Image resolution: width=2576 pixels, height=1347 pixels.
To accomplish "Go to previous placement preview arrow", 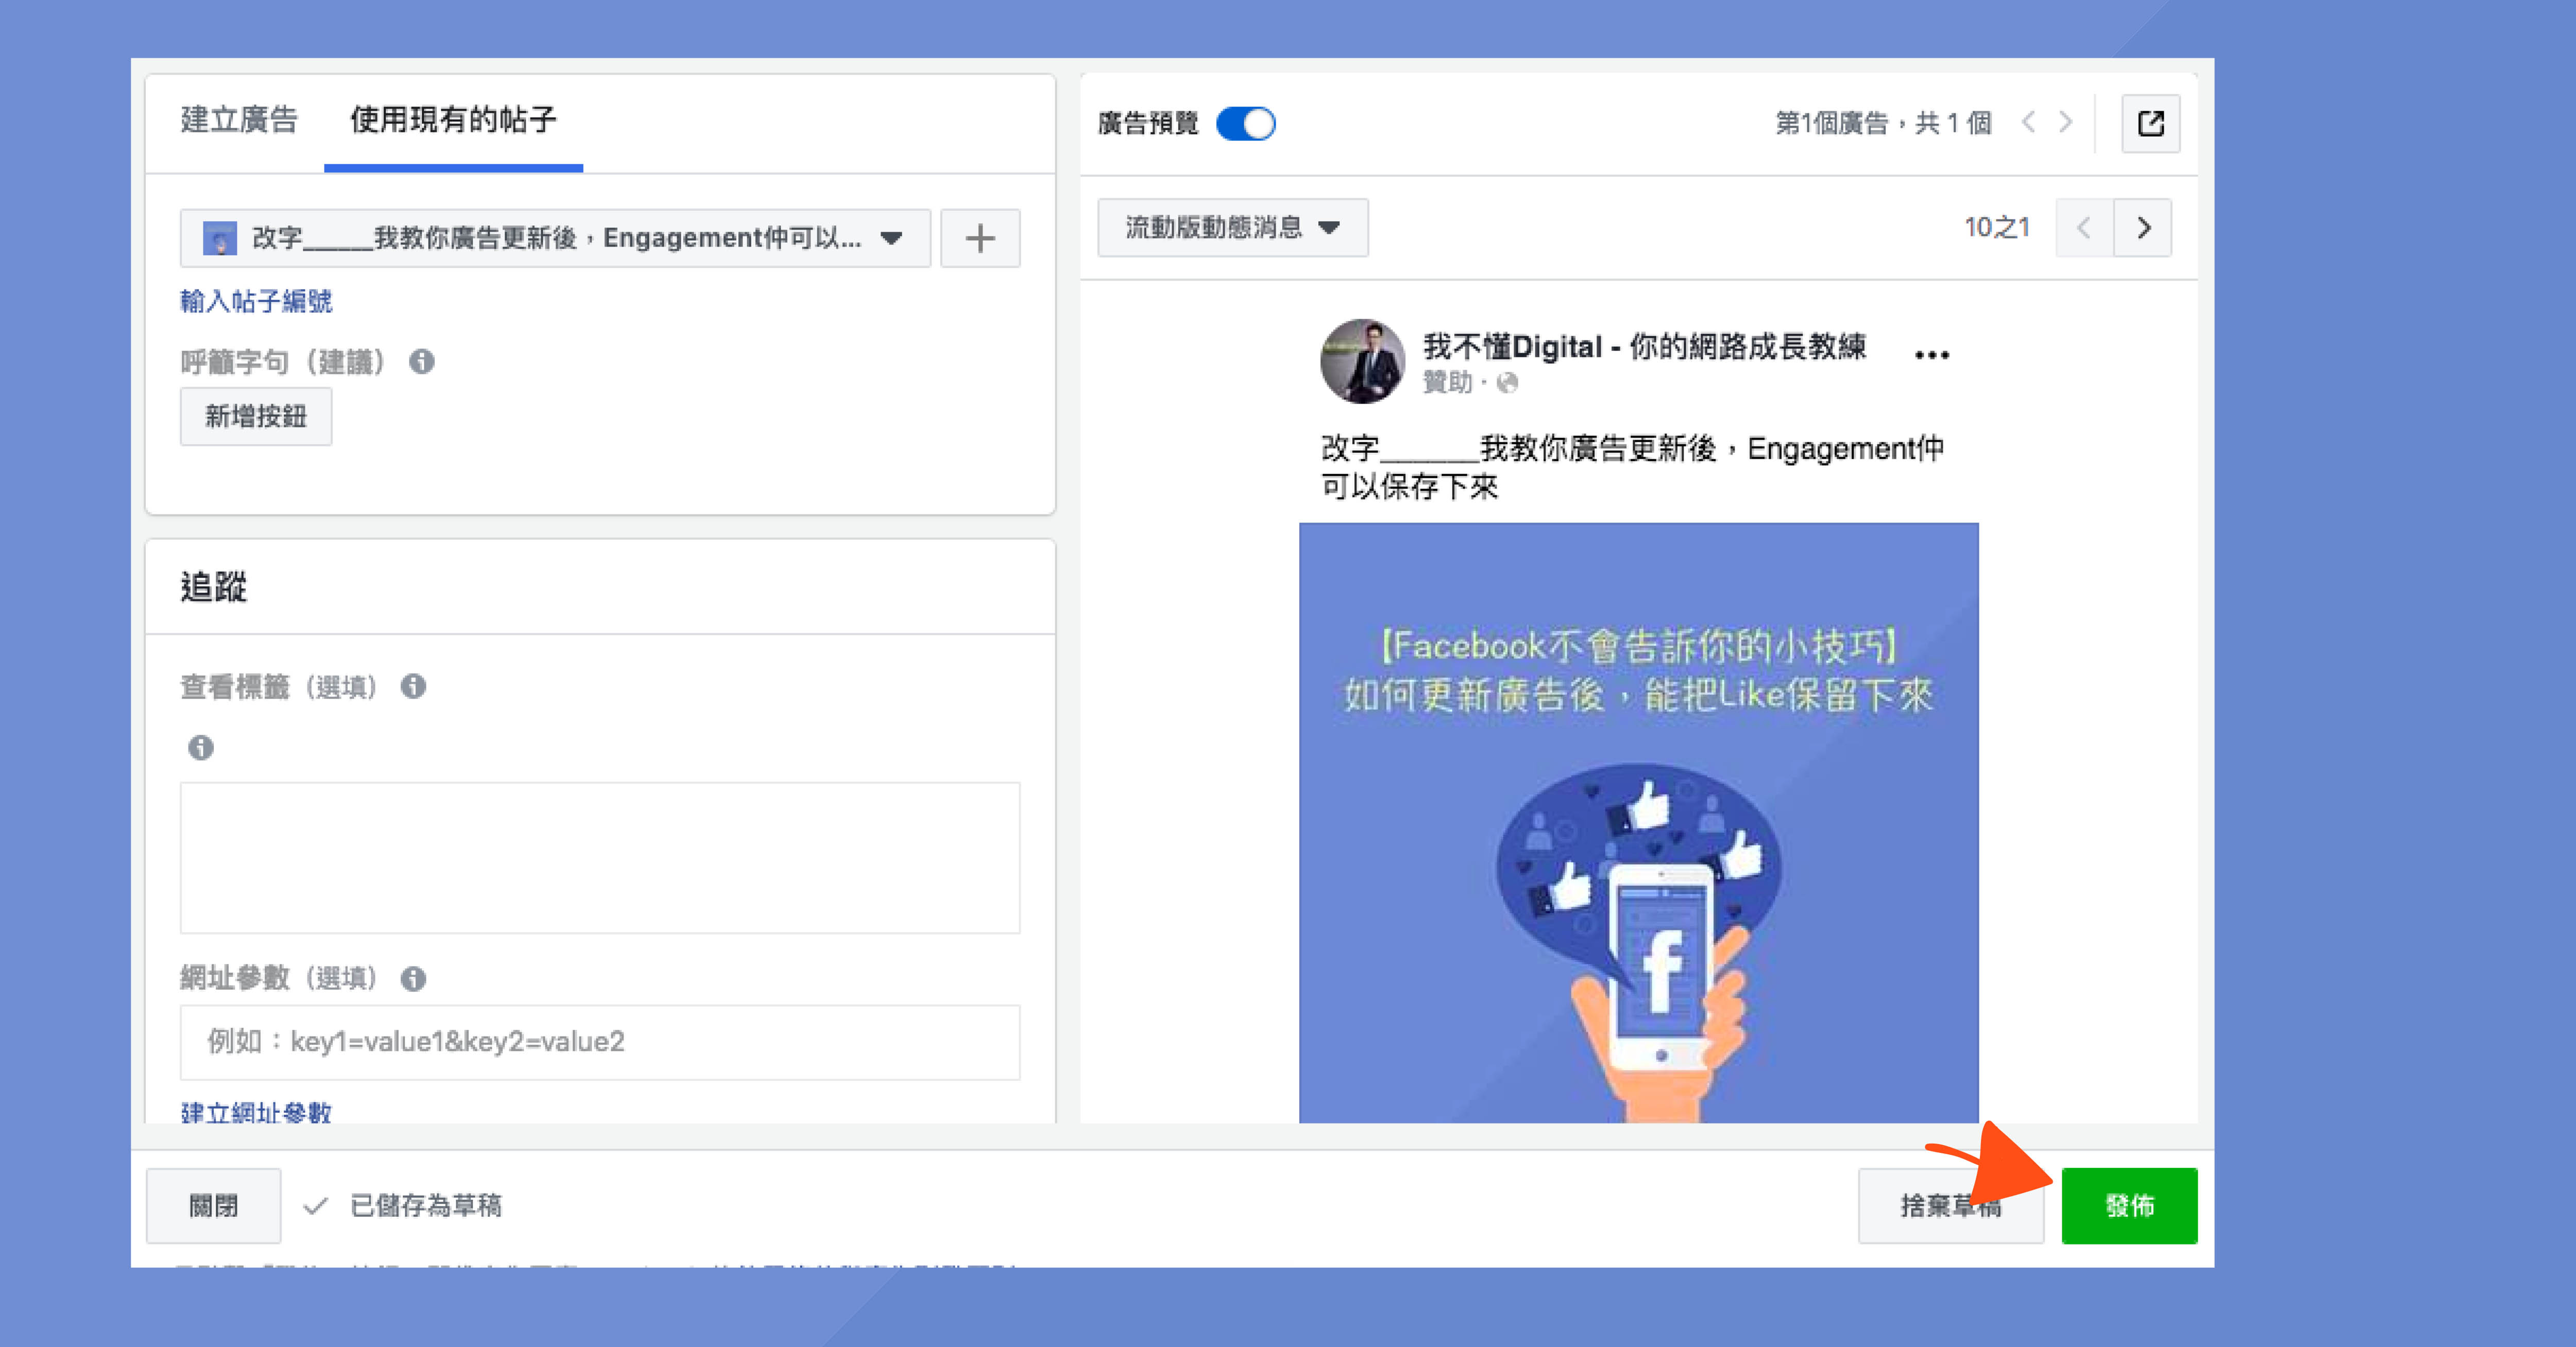I will [2085, 228].
